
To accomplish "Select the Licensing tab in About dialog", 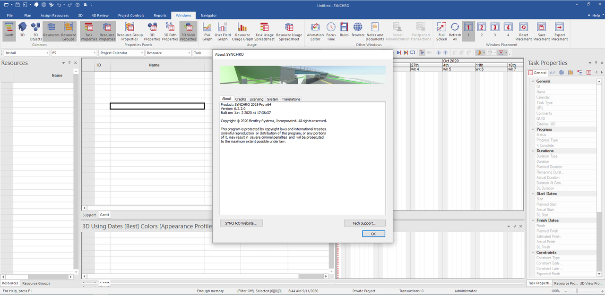I will (x=256, y=99).
